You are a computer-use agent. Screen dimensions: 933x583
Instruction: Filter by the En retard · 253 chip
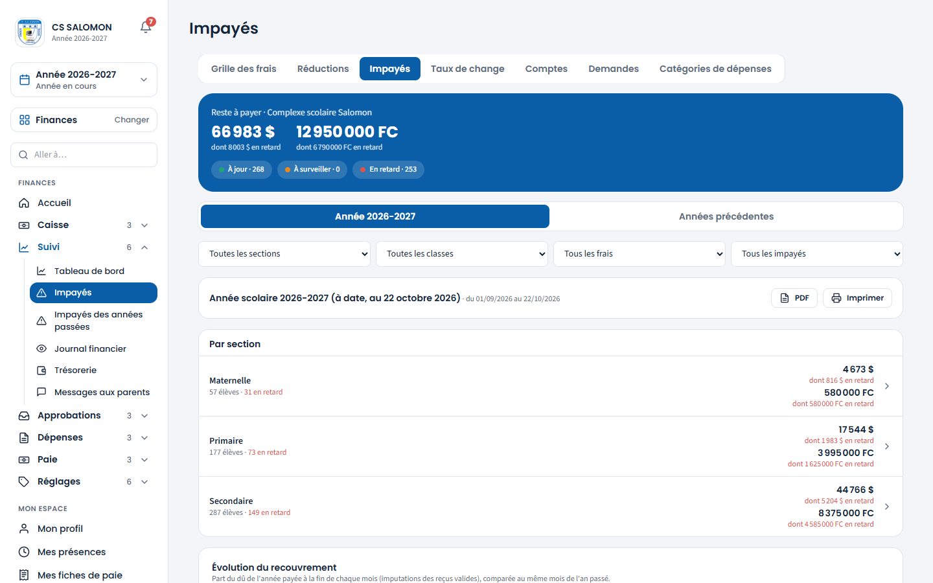tap(388, 170)
